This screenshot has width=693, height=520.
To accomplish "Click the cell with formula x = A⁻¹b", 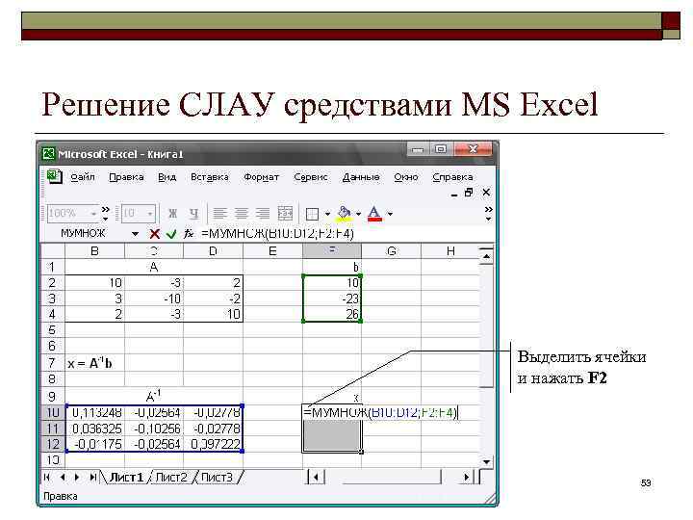I will click(95, 363).
